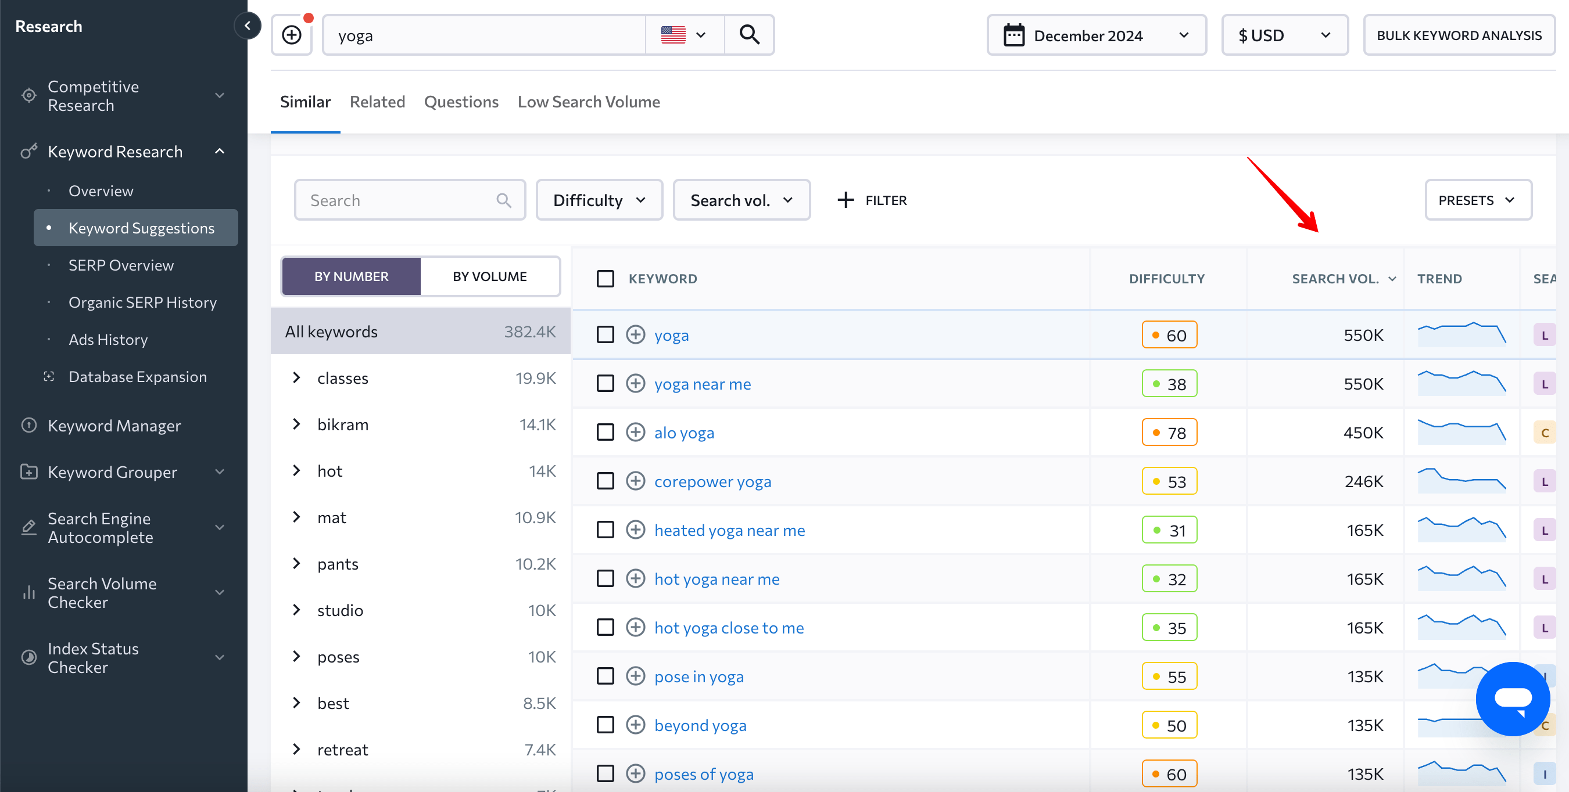Toggle the BY VOLUME view button
This screenshot has width=1569, height=792.
[489, 276]
